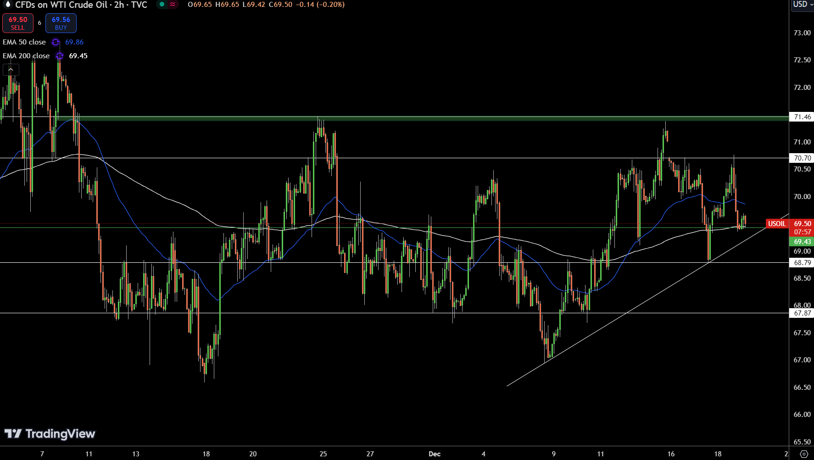The height and width of the screenshot is (460, 814).
Task: Click the open value O69.65 in header
Action: [x=200, y=5]
